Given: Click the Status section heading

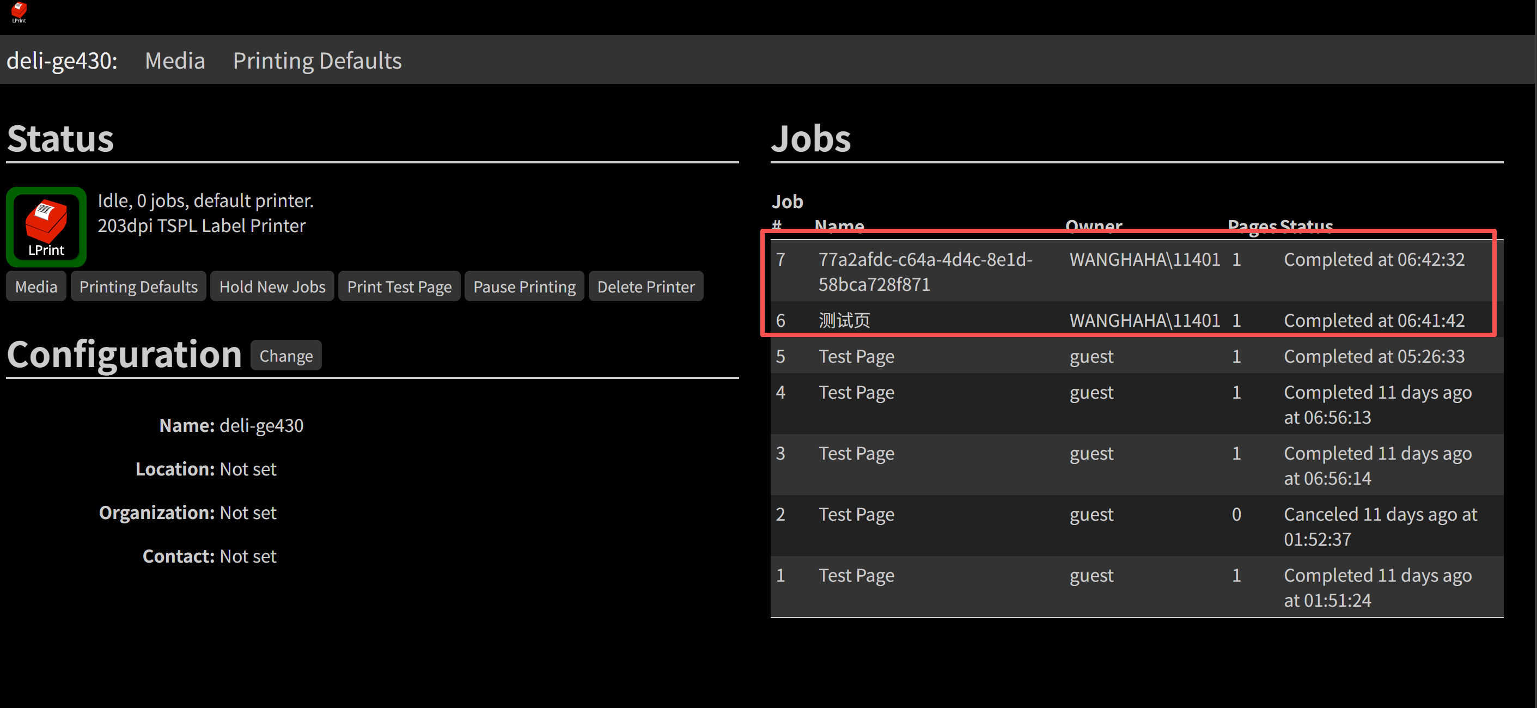Looking at the screenshot, I should [60, 138].
